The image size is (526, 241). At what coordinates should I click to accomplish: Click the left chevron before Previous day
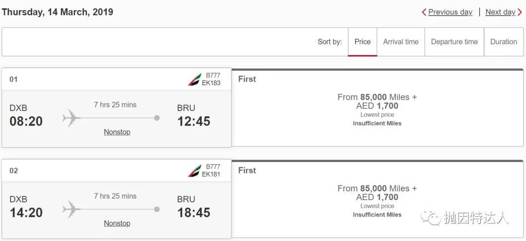[424, 12]
